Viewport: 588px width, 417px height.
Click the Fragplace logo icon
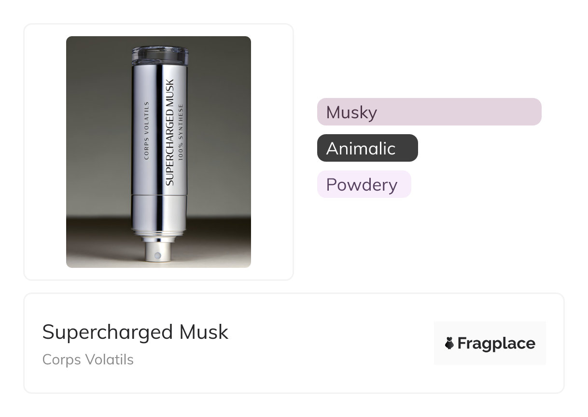(449, 344)
